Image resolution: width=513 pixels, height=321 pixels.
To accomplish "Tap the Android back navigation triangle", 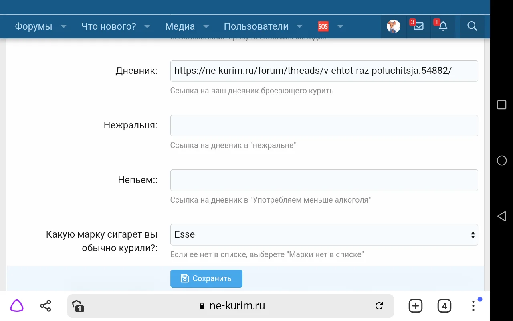I will 501,216.
